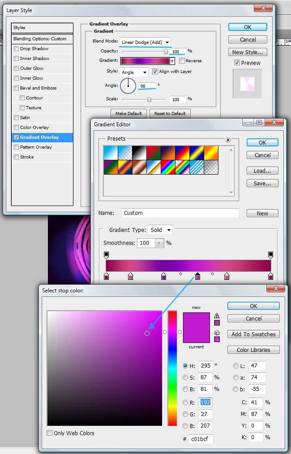Select the Stroke style entry
The height and width of the screenshot is (454, 291).
27,157
